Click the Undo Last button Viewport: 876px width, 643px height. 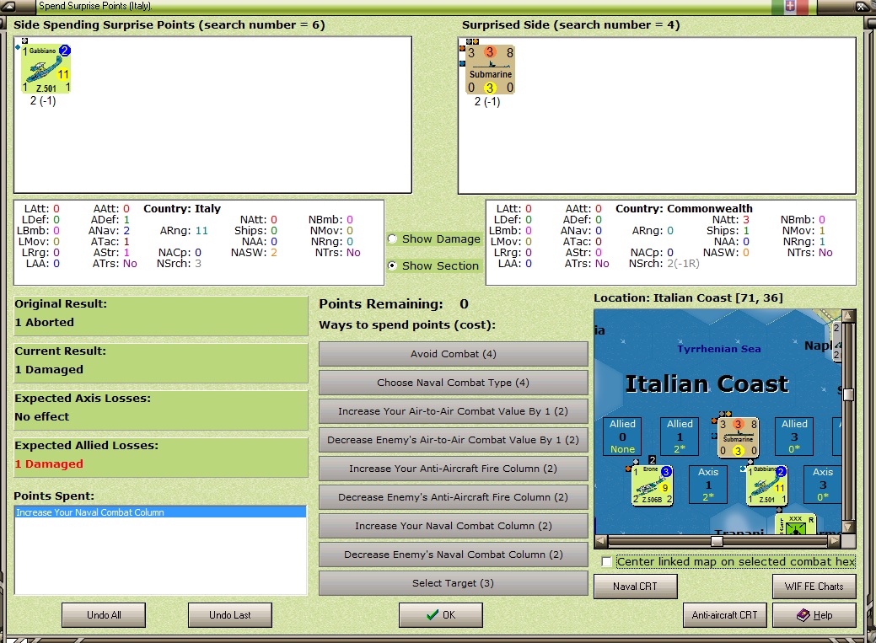pyautogui.click(x=230, y=615)
